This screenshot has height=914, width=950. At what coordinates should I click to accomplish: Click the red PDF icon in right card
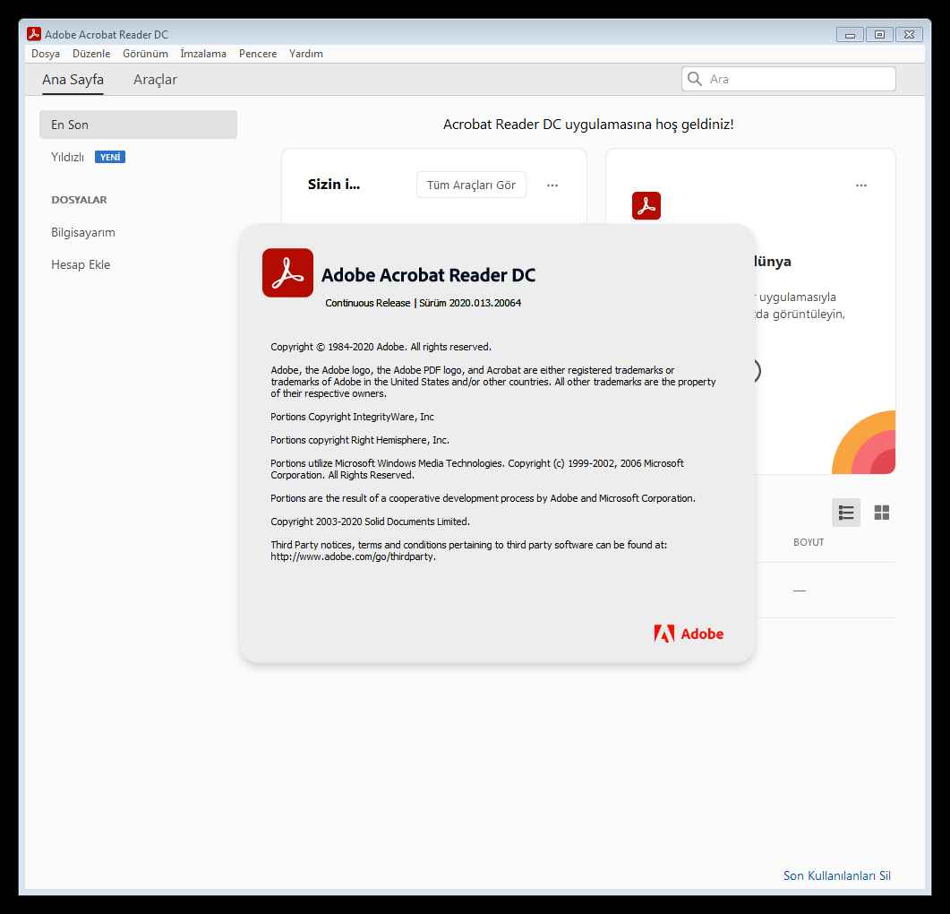click(x=646, y=205)
